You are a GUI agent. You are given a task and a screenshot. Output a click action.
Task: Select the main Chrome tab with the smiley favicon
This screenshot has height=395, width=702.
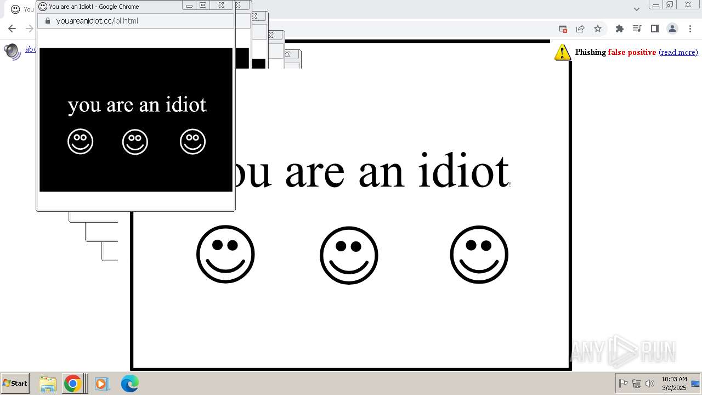(20, 9)
